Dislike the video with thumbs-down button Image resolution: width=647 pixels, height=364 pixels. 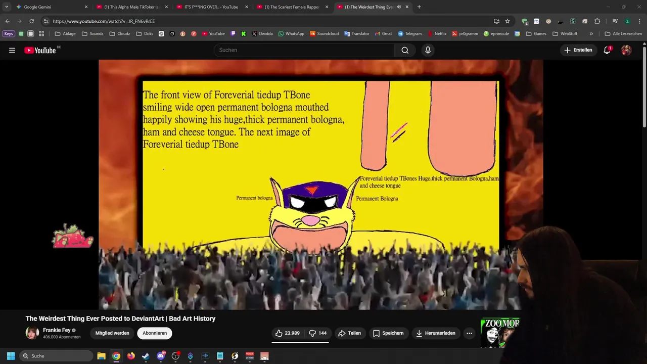point(318,333)
